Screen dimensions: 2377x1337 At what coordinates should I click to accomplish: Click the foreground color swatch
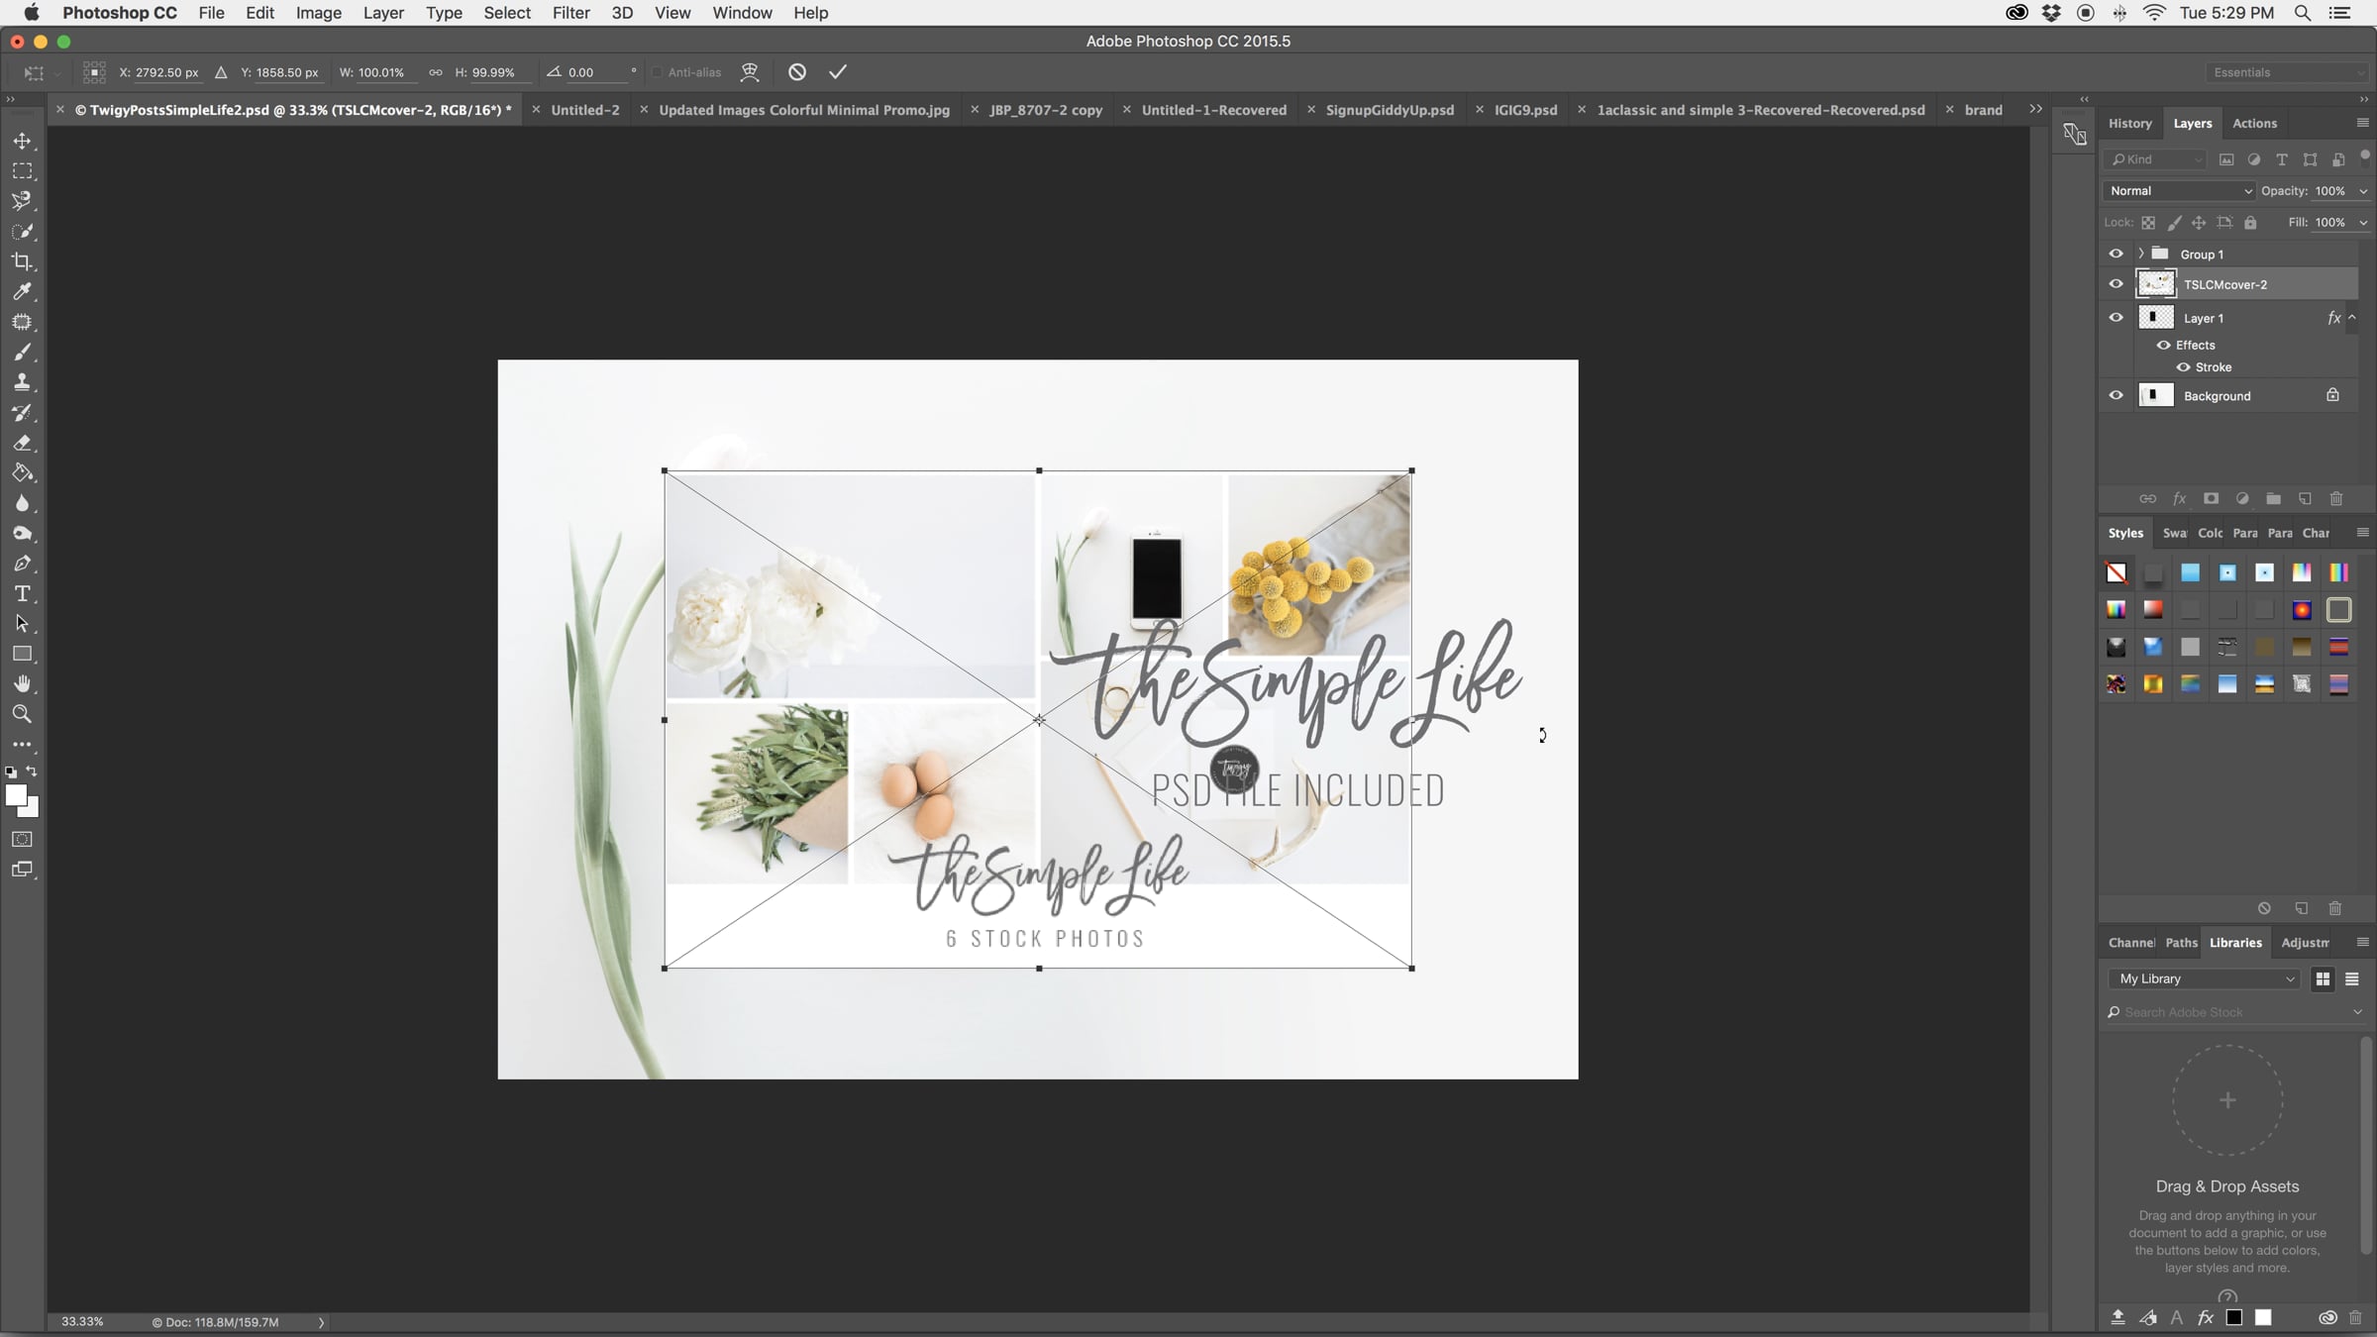click(x=15, y=795)
